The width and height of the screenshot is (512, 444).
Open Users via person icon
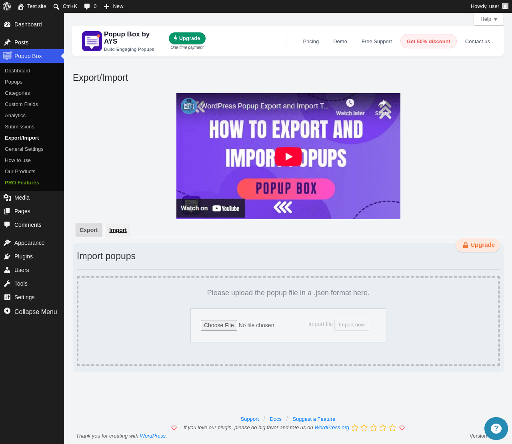tap(7, 270)
